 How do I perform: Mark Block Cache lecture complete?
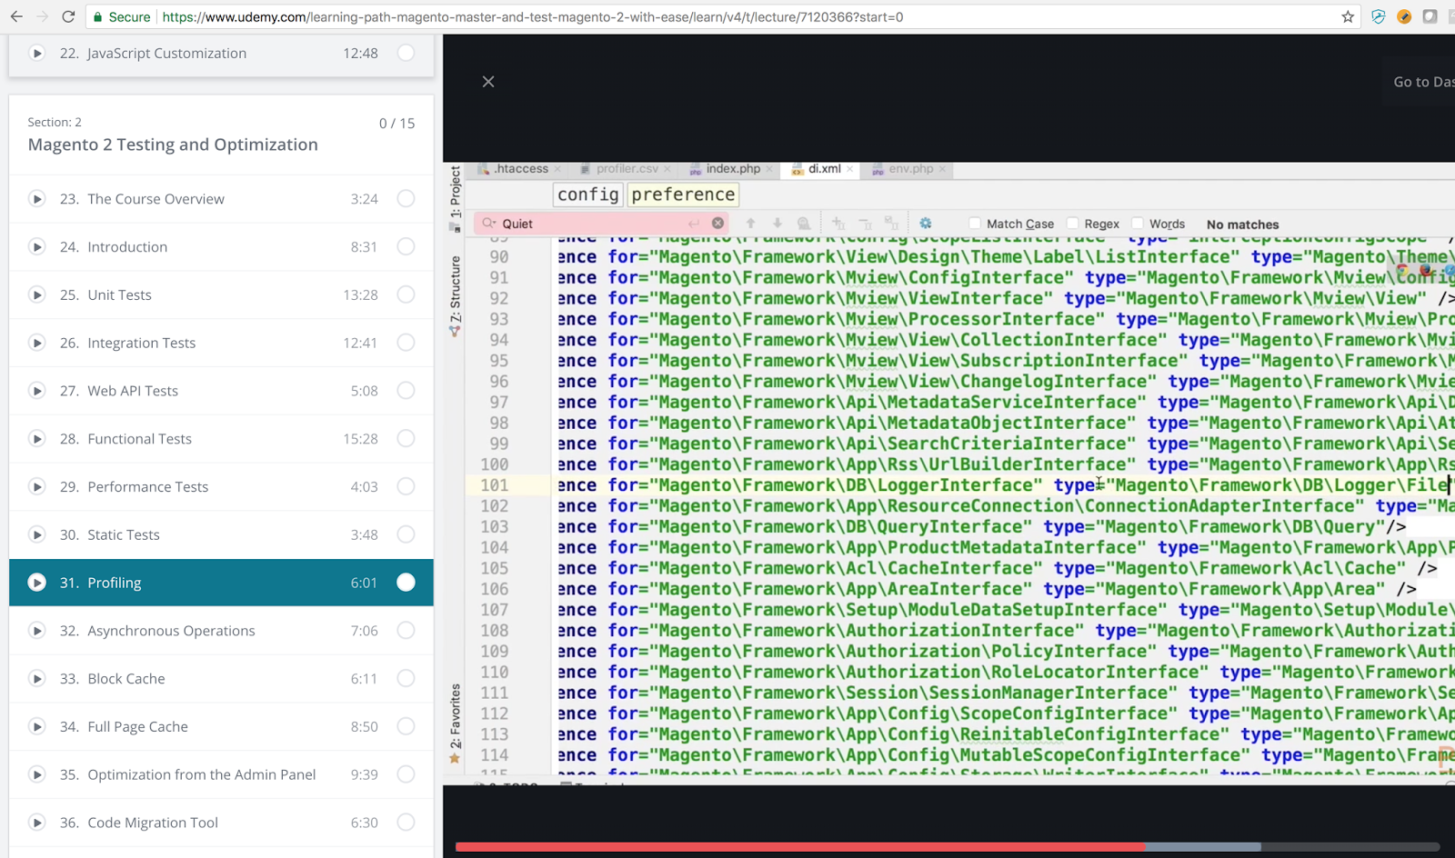tap(406, 679)
